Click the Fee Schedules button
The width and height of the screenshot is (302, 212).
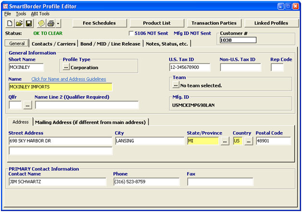point(99,23)
